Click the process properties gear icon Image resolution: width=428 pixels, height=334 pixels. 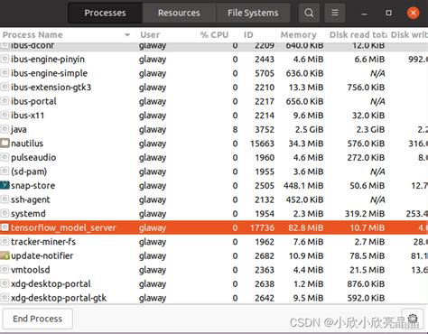[x=413, y=319]
